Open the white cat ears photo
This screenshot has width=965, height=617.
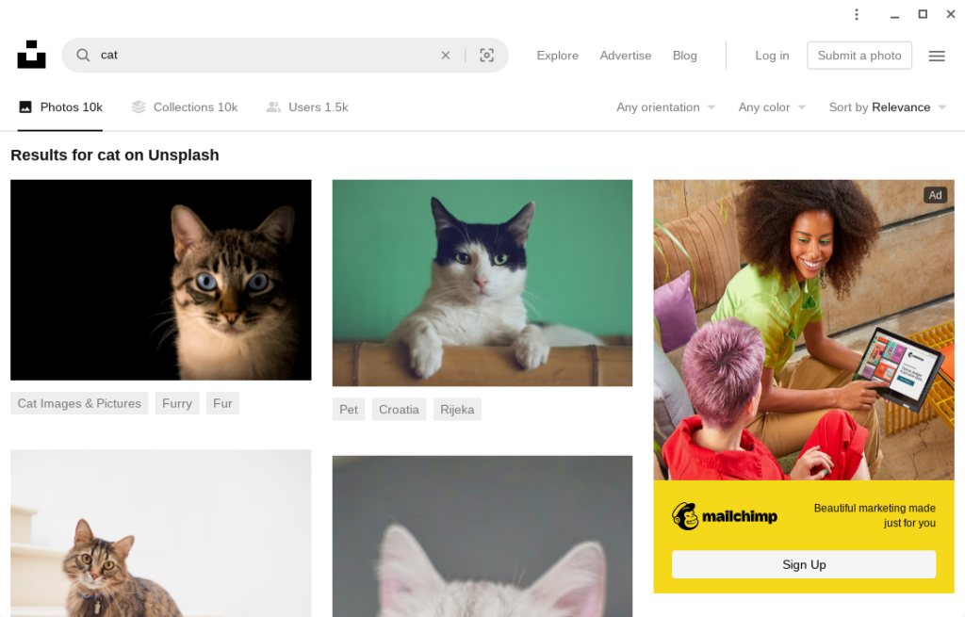[482, 536]
